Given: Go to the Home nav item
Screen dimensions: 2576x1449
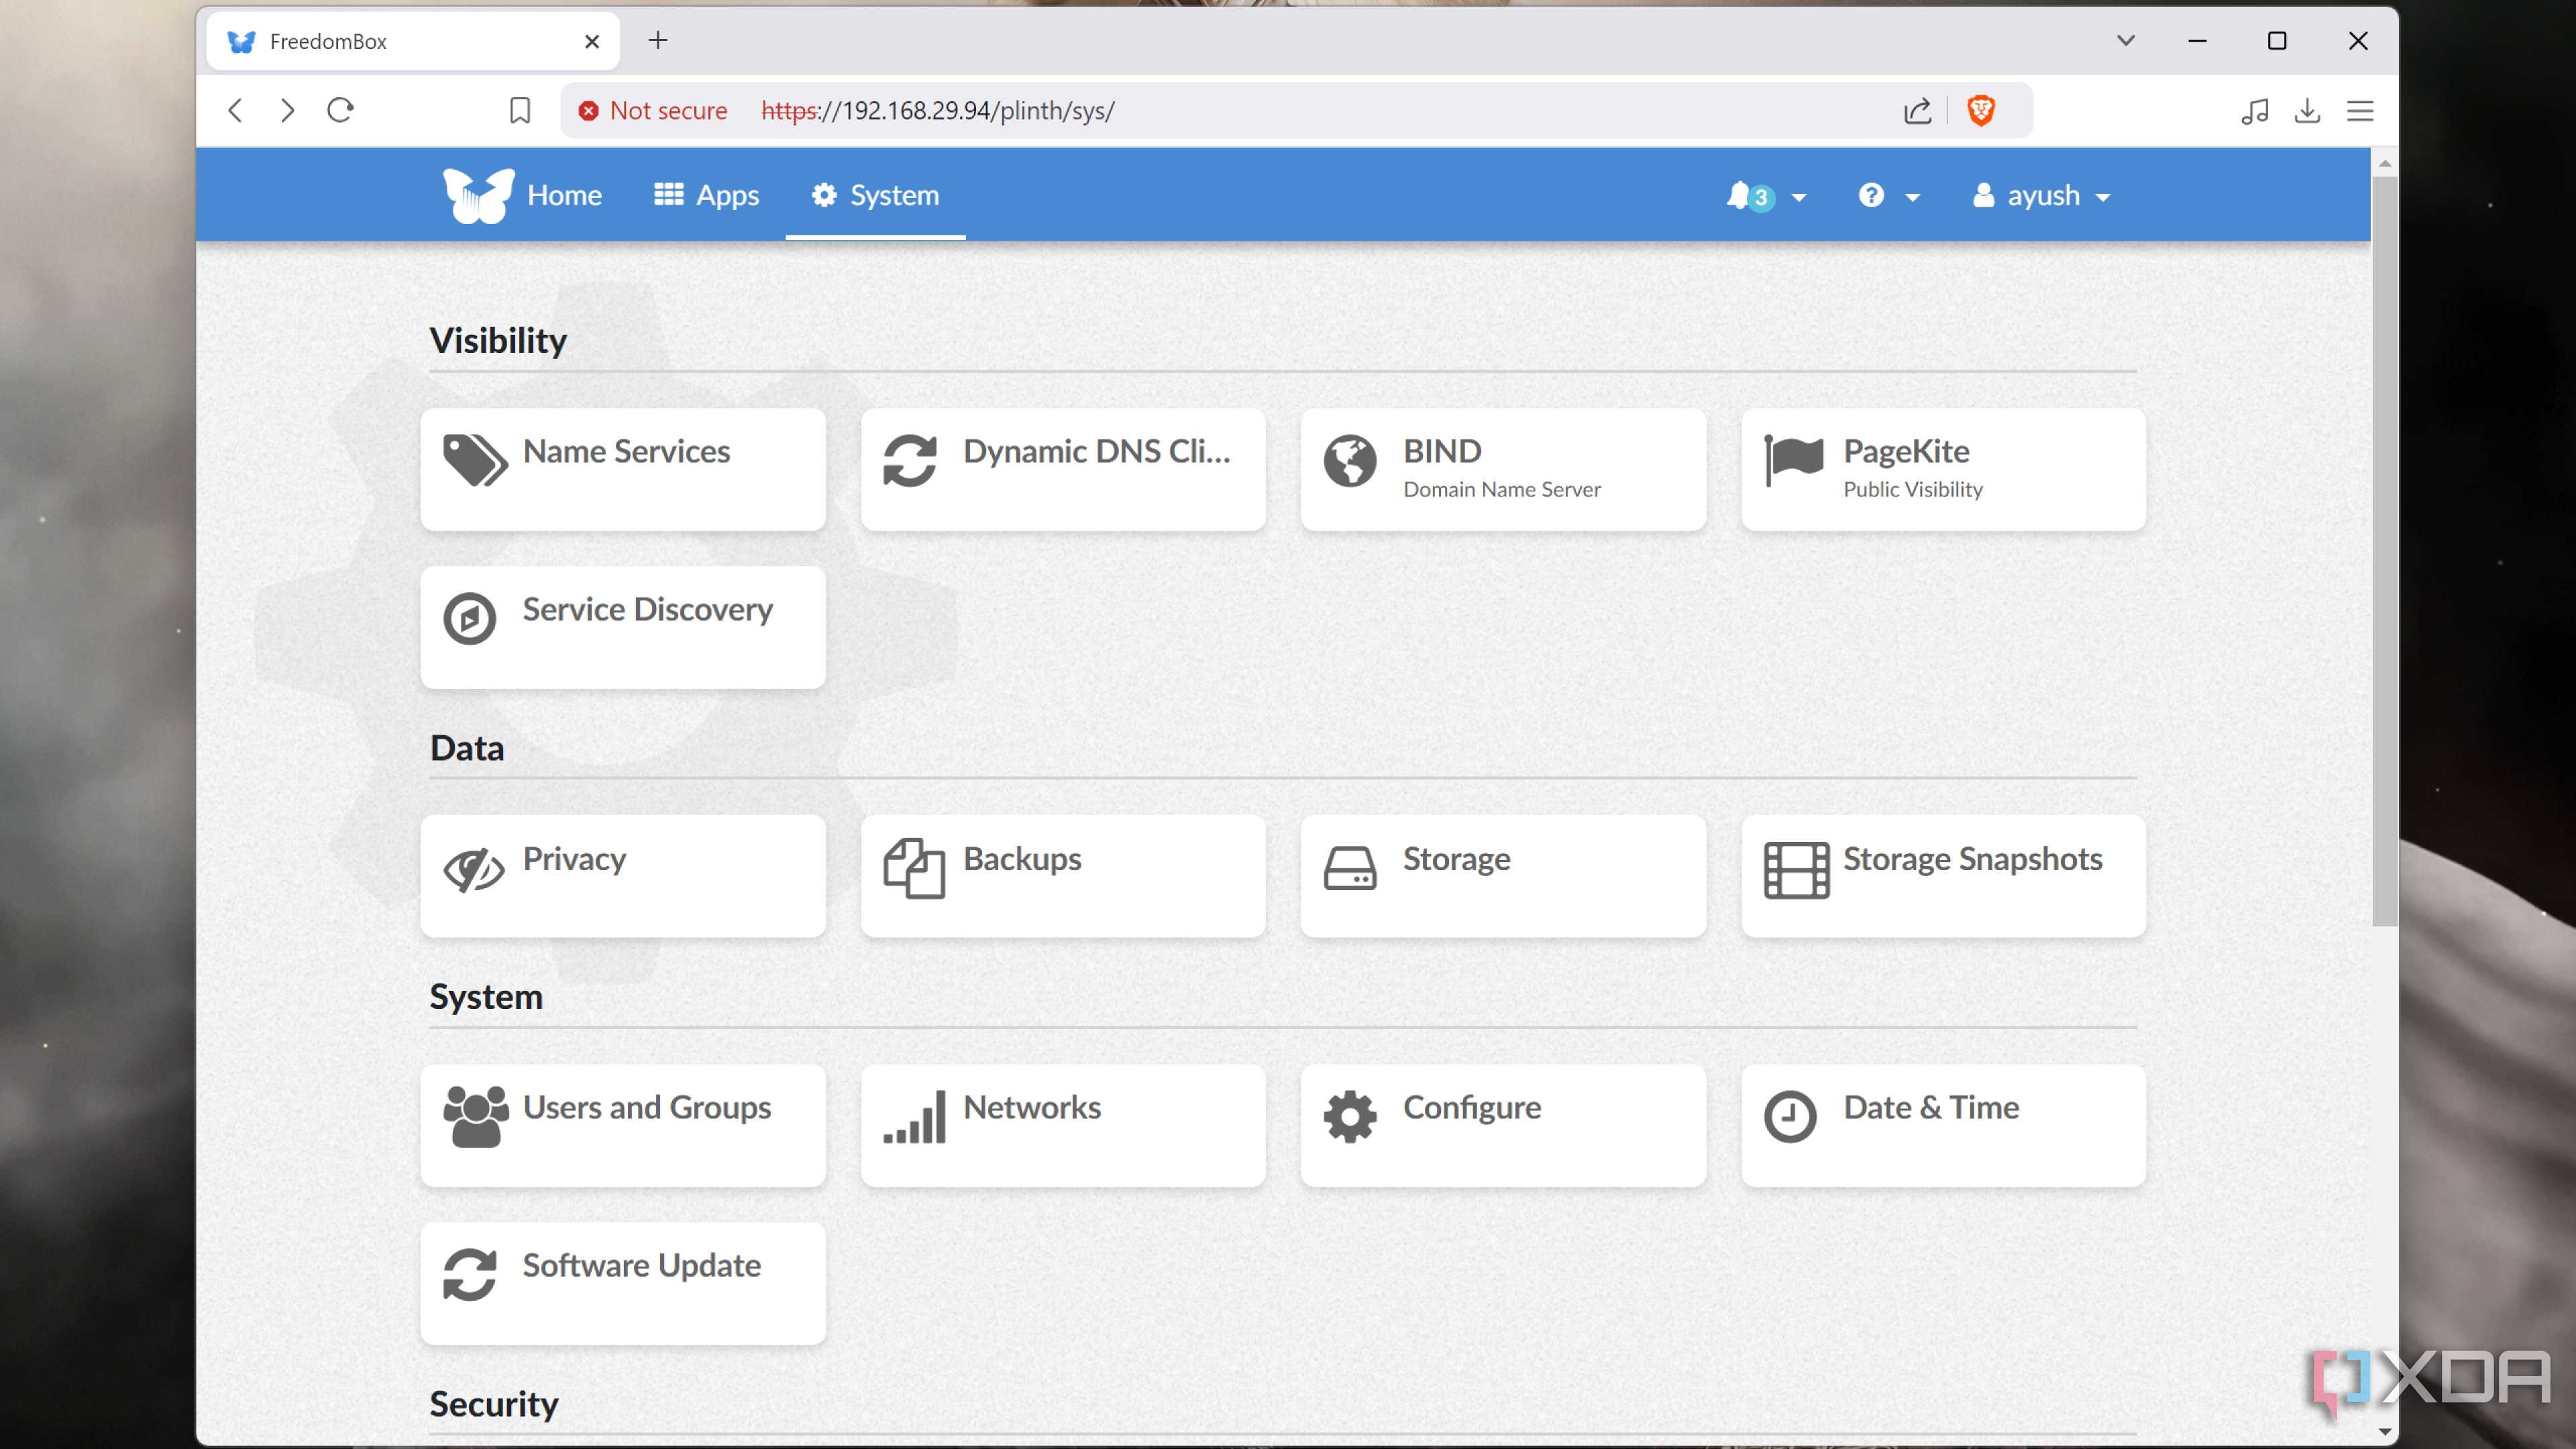Looking at the screenshot, I should (x=564, y=195).
